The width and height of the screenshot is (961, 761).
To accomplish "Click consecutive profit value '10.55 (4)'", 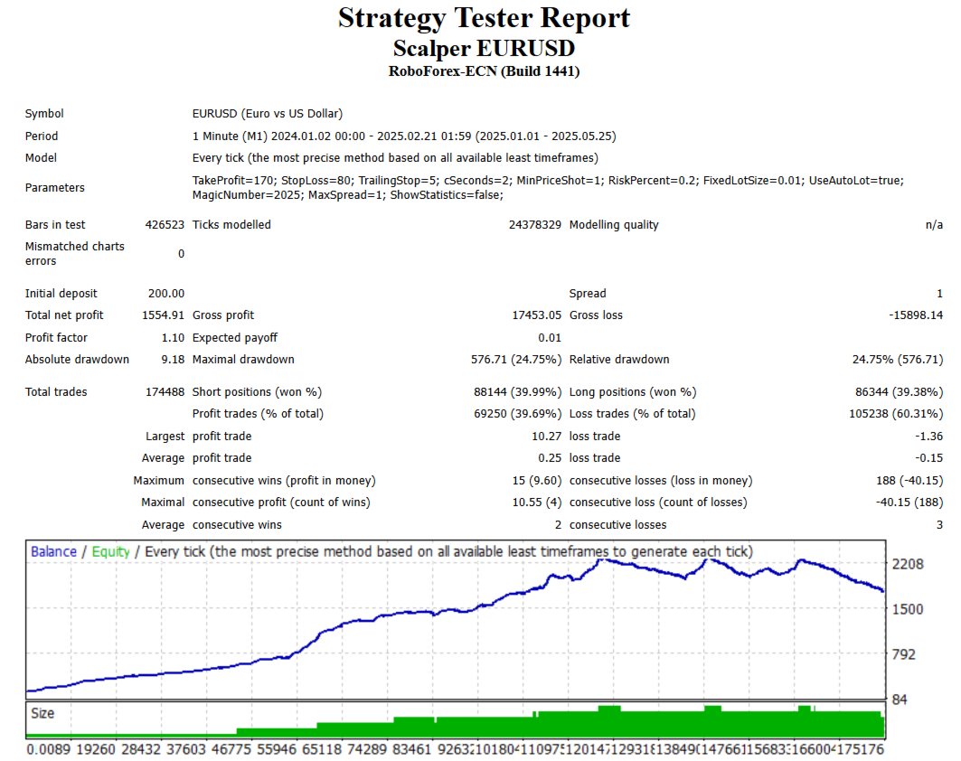I will (536, 503).
